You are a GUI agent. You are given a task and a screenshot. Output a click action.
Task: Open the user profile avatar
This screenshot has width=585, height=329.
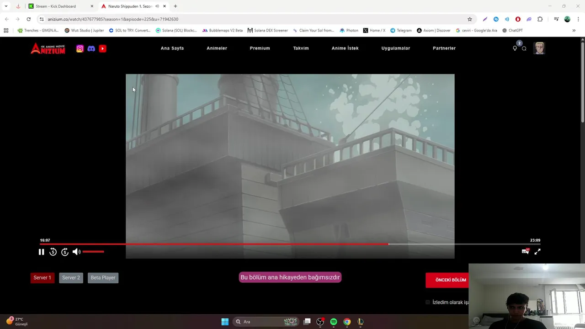pyautogui.click(x=539, y=48)
